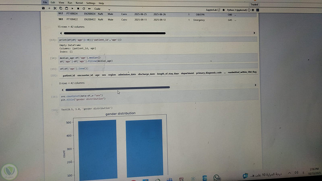
Task: Click the blue square icon at toolbar's right end
Action: [x=258, y=10]
